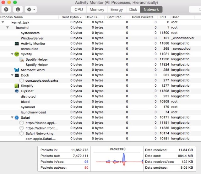201x174 pixels.
Task: Select the sysmond process row
Action: (100, 107)
